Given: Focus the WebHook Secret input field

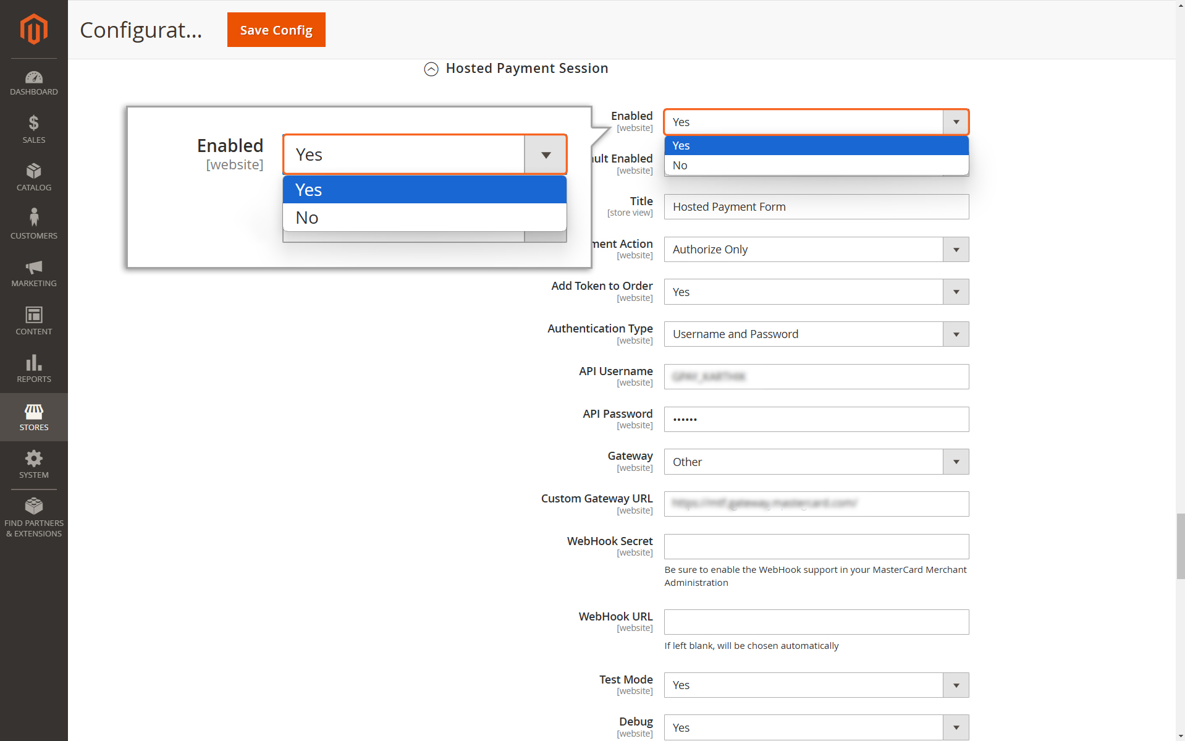Looking at the screenshot, I should 816,547.
